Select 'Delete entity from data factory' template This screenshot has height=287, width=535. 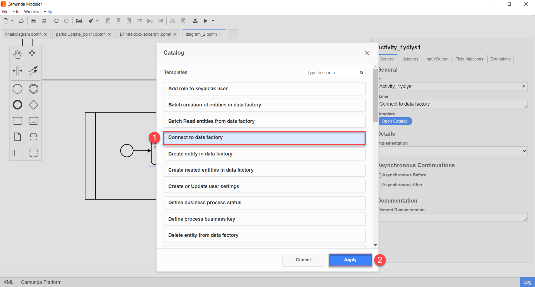264,235
